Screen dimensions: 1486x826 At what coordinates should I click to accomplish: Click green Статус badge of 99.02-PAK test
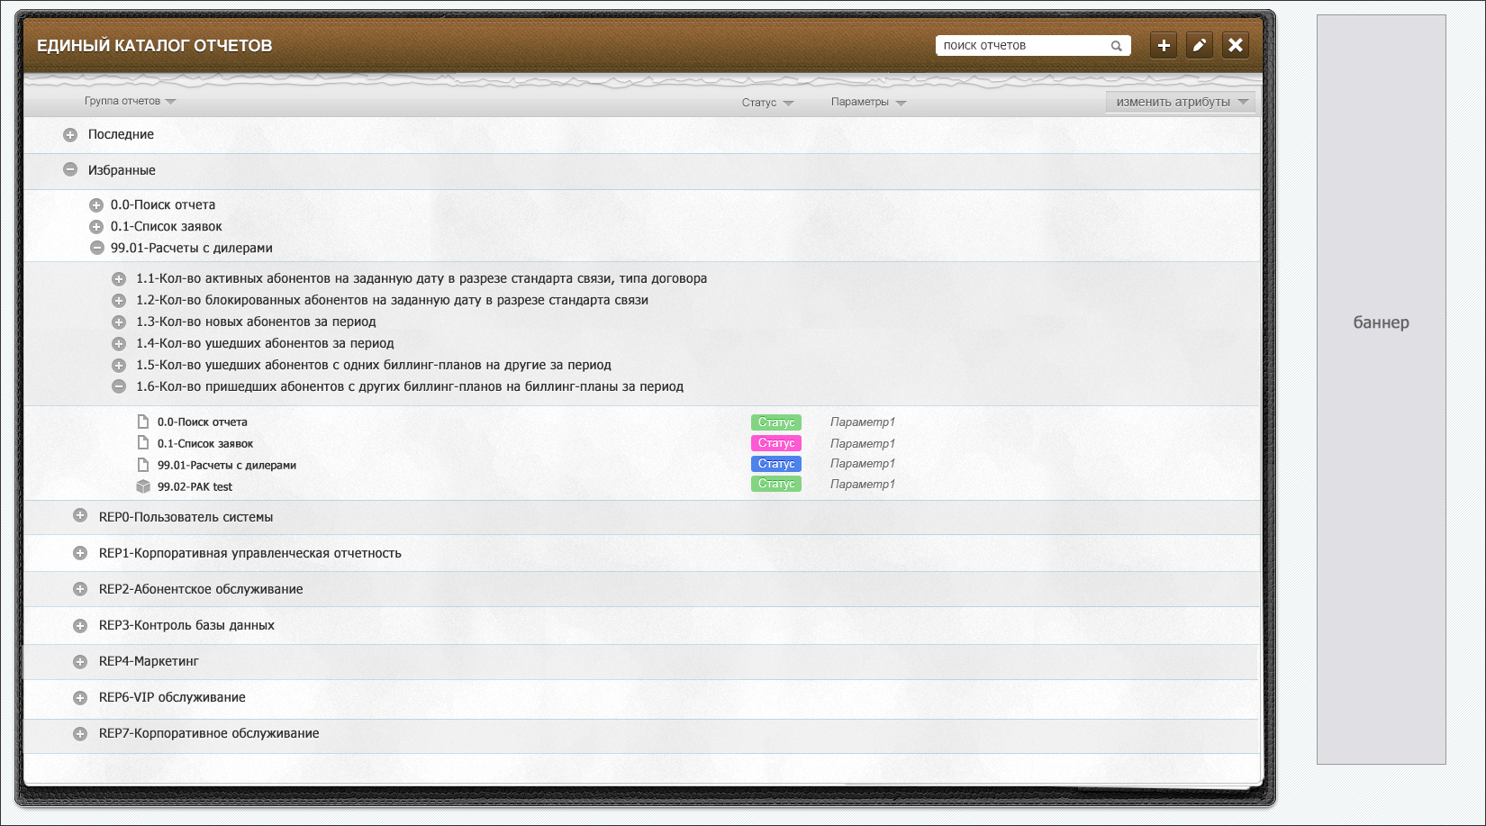coord(776,484)
